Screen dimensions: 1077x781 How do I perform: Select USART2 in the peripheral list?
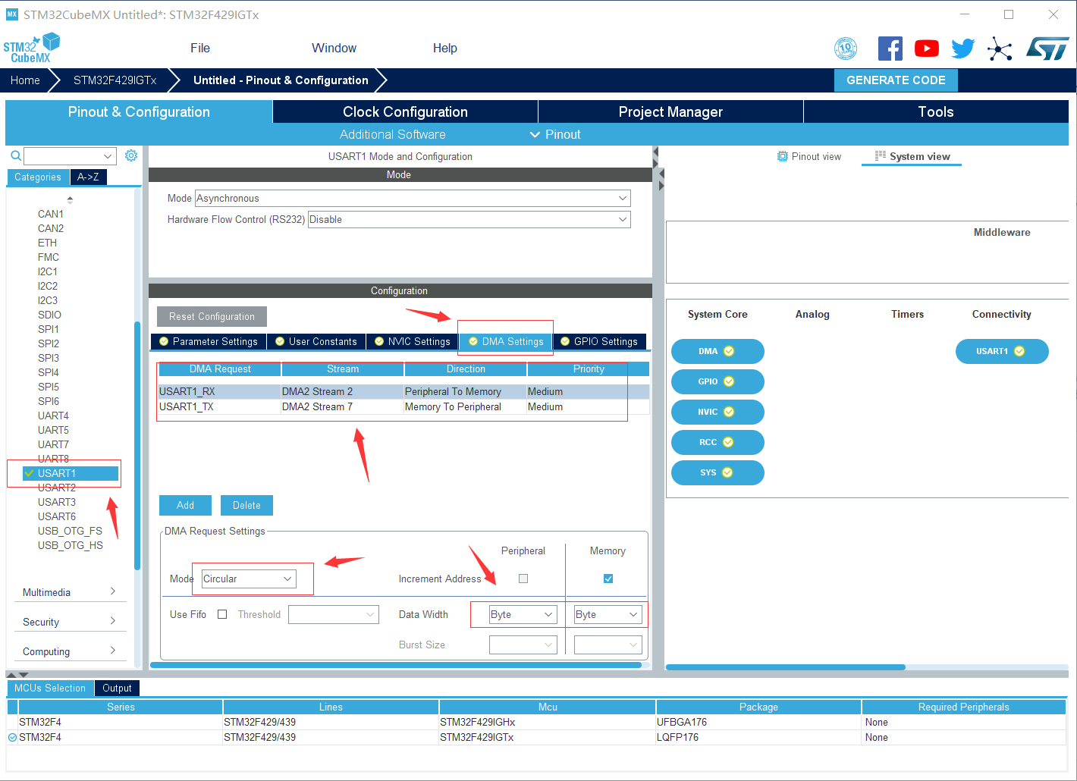57,488
